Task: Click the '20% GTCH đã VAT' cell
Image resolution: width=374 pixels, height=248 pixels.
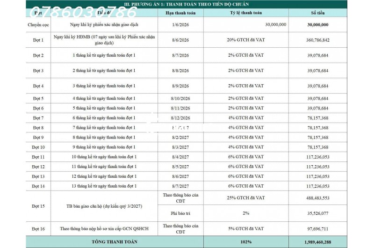Action: coord(246,40)
